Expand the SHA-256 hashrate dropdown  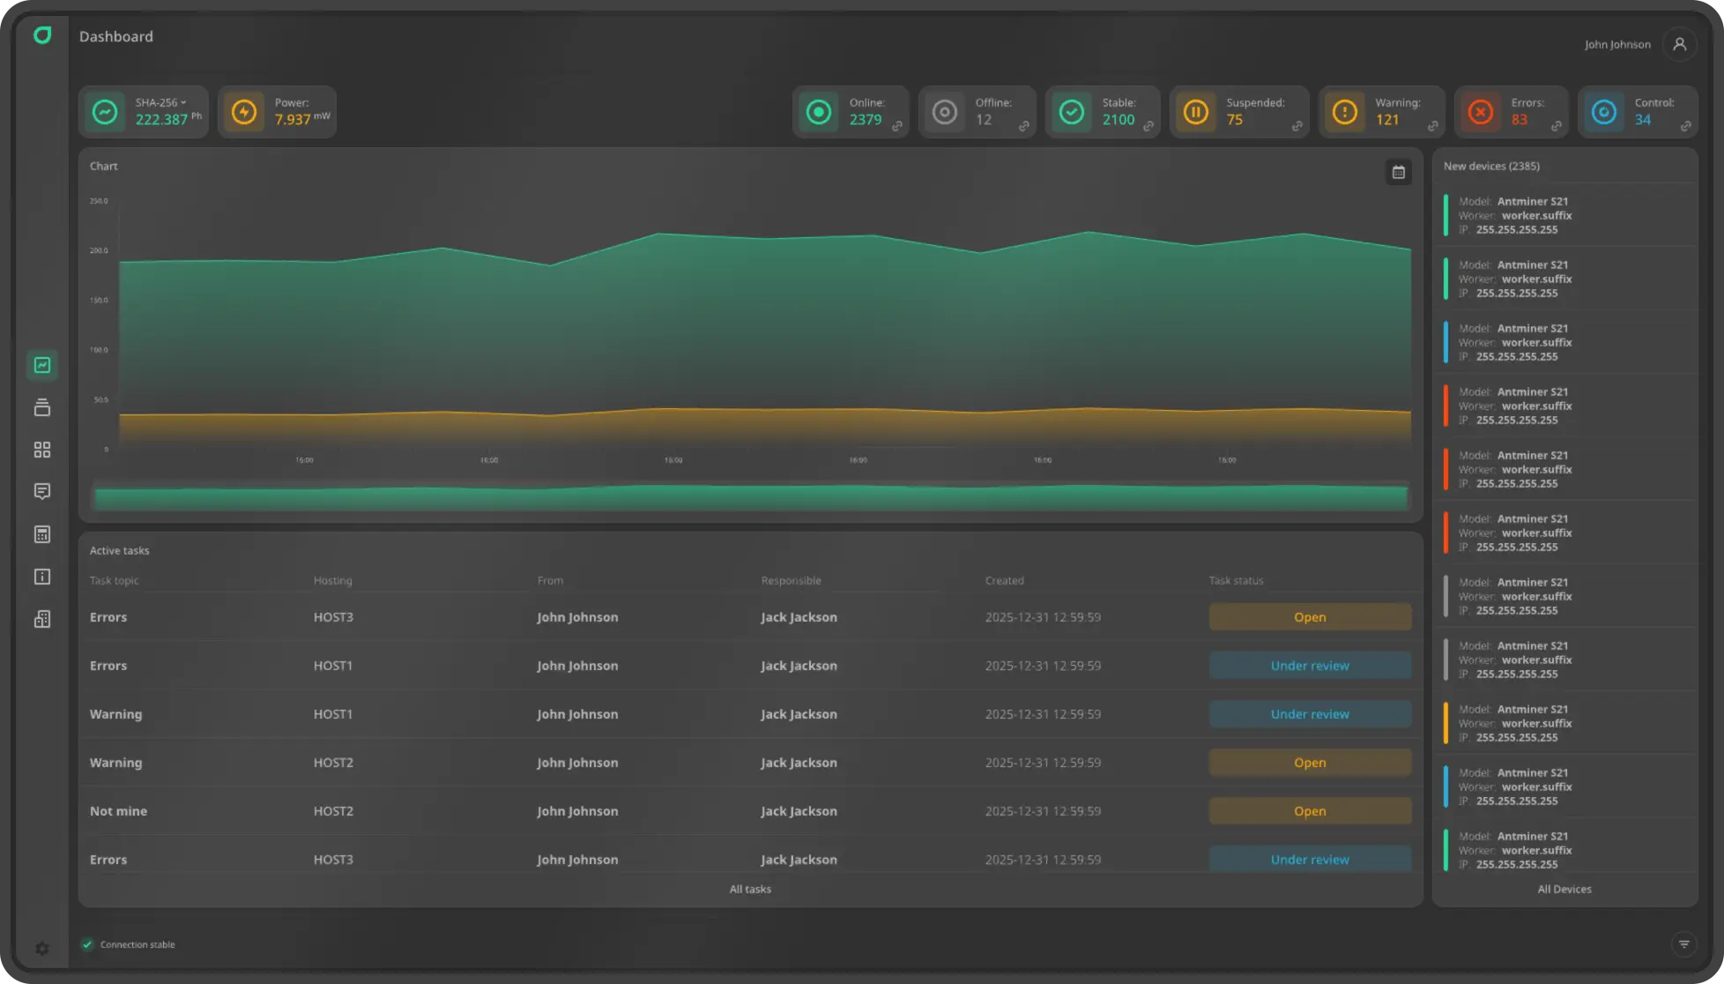tap(184, 102)
